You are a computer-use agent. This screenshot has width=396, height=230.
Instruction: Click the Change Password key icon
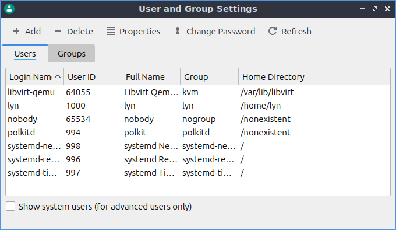[x=178, y=31]
